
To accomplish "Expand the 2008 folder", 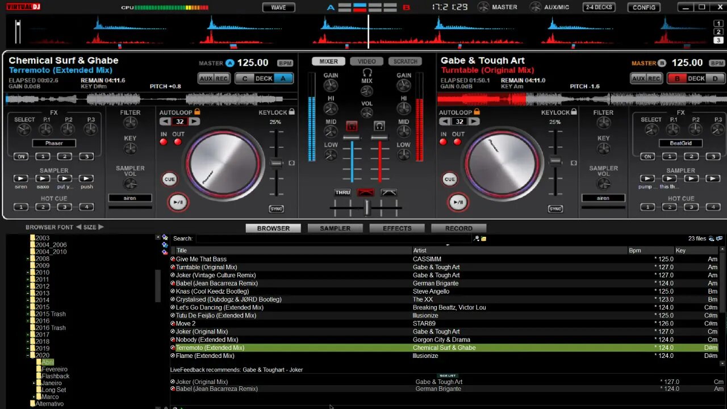I will pyautogui.click(x=28, y=259).
